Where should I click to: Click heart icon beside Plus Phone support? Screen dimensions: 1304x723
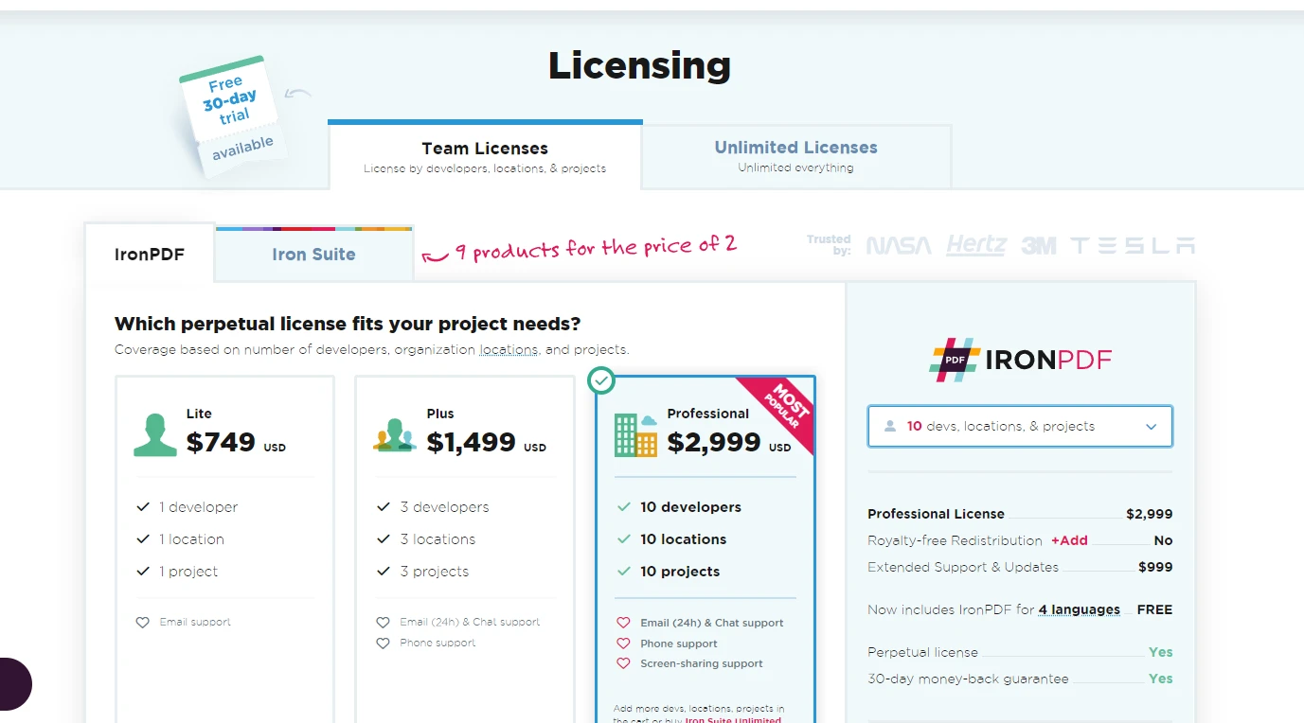pyautogui.click(x=383, y=644)
